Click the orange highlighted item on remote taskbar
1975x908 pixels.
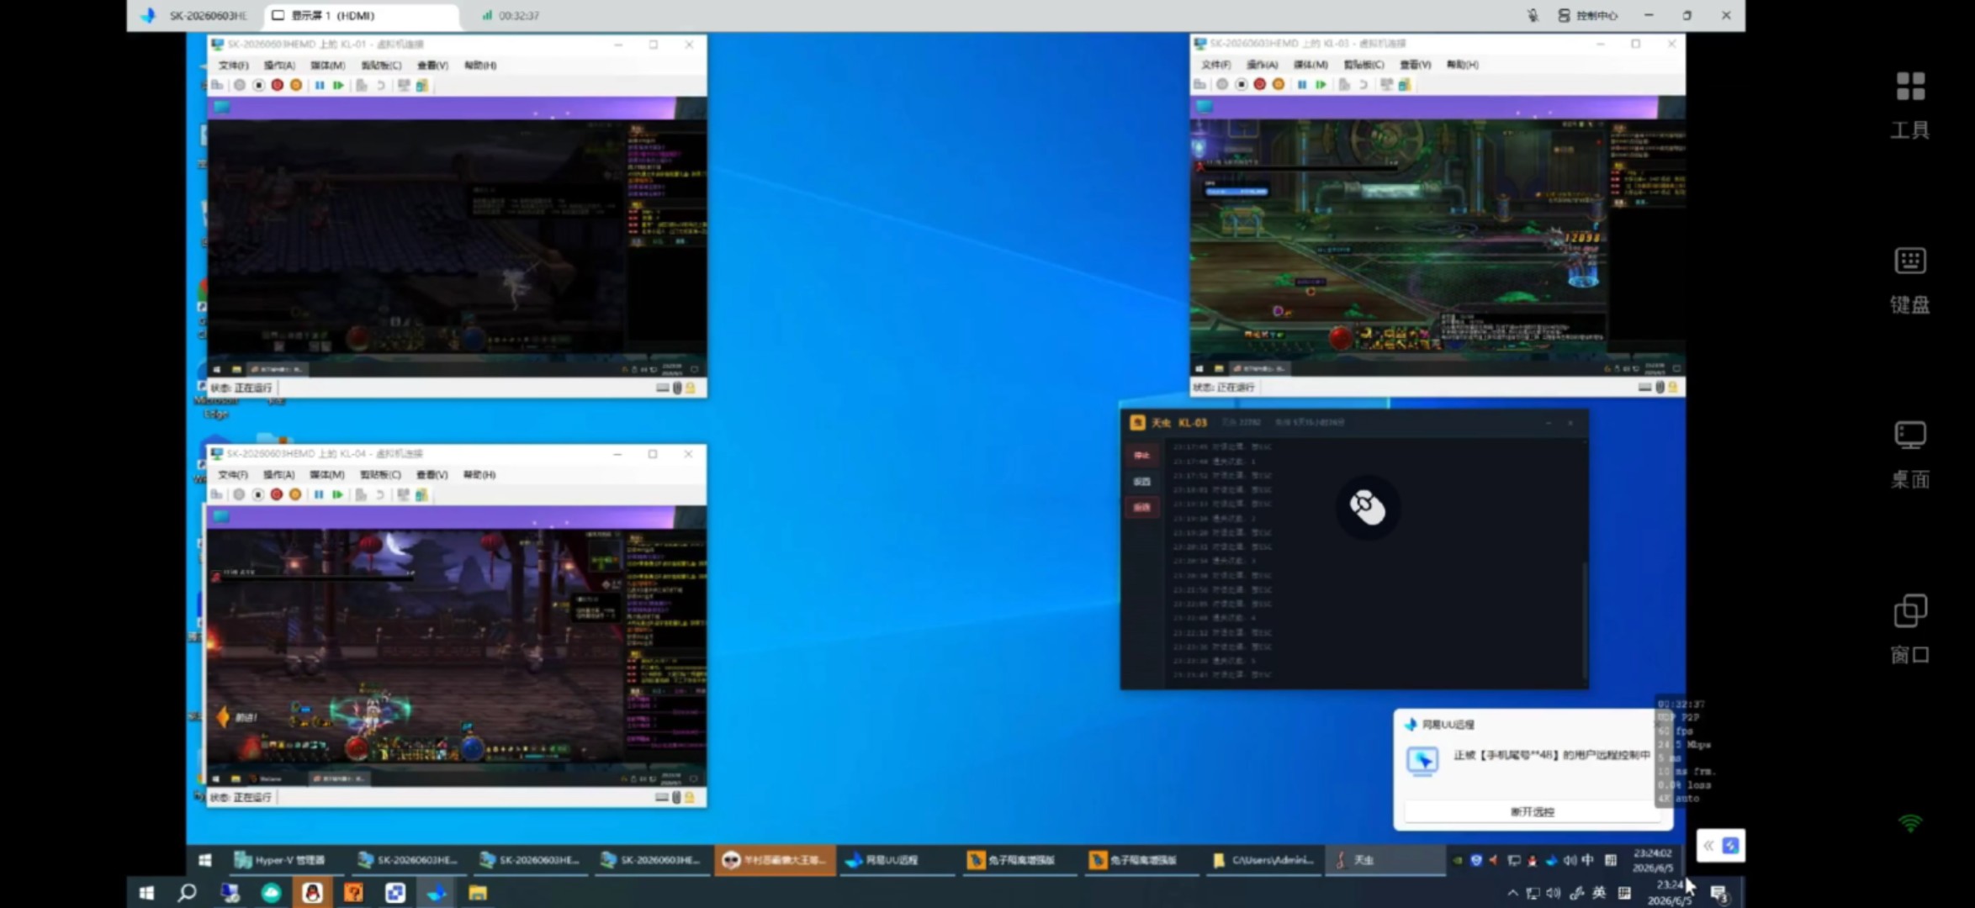click(x=775, y=859)
